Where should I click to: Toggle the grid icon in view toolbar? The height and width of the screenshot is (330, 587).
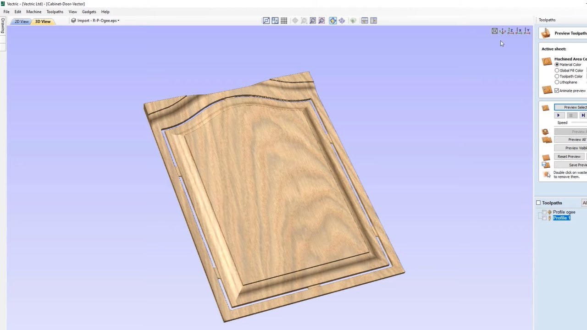pos(284,21)
